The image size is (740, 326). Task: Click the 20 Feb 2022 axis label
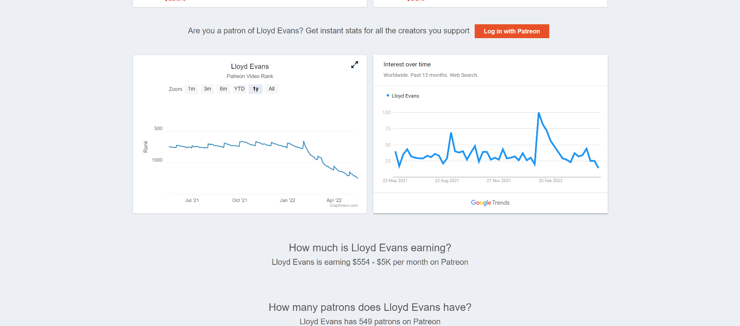551,180
